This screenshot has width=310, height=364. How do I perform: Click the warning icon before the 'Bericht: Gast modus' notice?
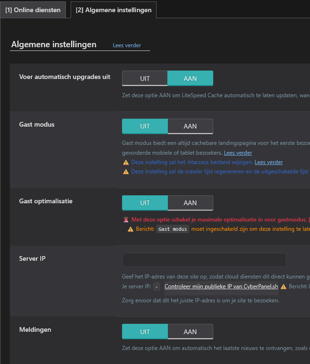tap(130, 229)
